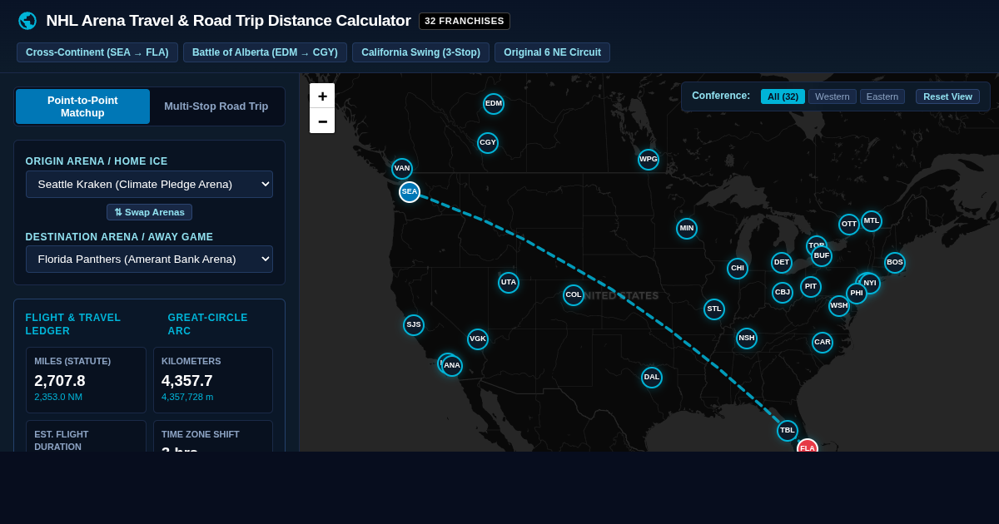Filter map to Eastern conference
The height and width of the screenshot is (524, 999).
(882, 96)
